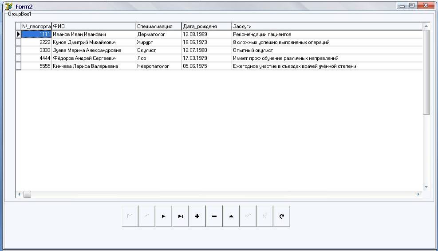The height and width of the screenshot is (251, 438).
Task: Select birth date cell 12.08.1969
Action: (x=207, y=34)
